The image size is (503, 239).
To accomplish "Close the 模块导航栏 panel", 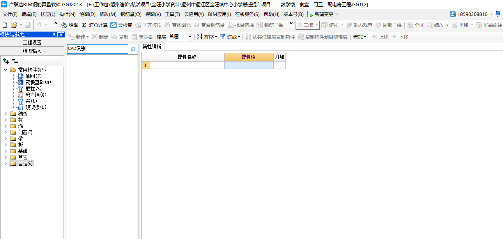I will pyautogui.click(x=60, y=35).
